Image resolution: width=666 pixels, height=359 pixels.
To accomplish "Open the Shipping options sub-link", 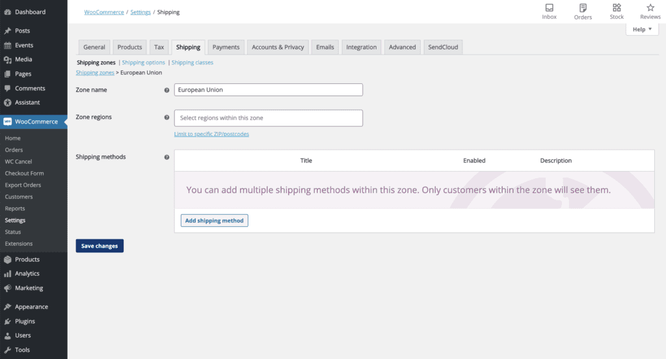I will tap(144, 62).
